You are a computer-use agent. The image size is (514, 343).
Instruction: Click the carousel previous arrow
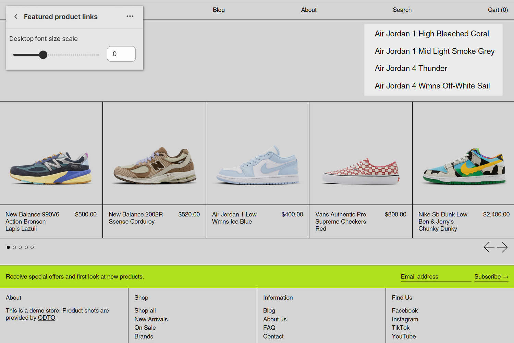pyautogui.click(x=489, y=247)
